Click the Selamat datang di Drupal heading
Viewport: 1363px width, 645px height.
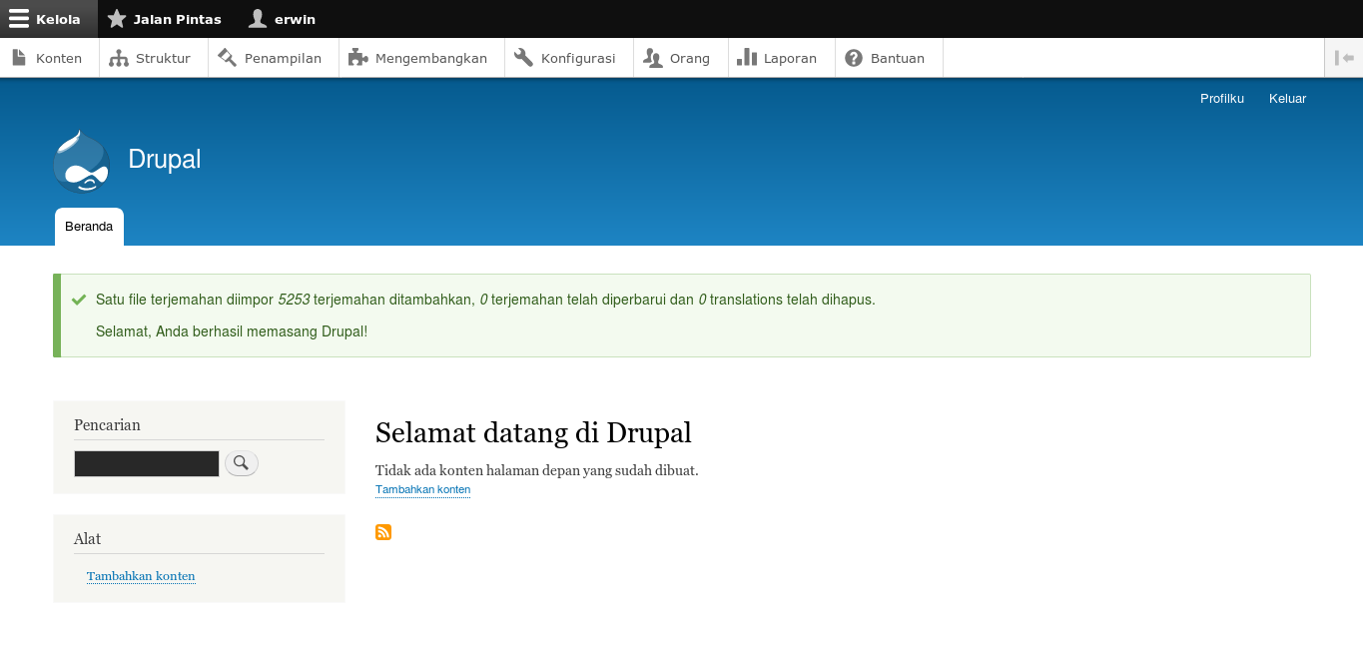[533, 432]
